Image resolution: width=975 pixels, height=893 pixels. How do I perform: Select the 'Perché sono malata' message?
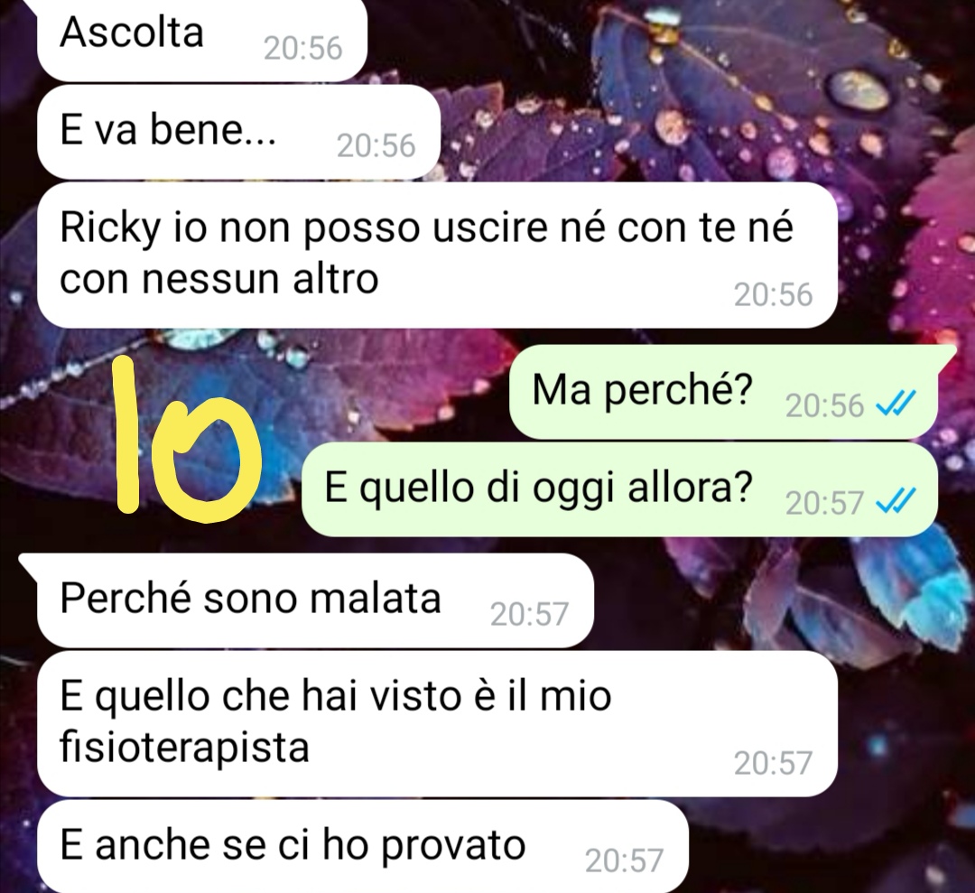click(315, 600)
